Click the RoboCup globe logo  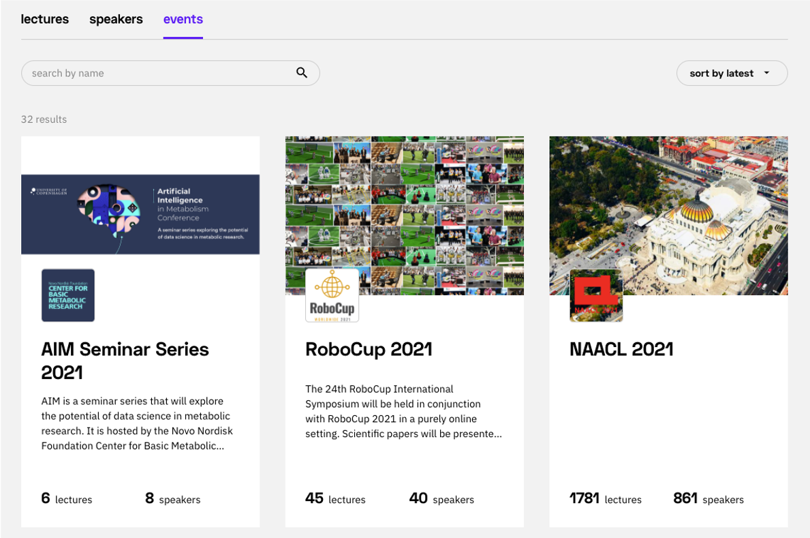click(x=332, y=295)
